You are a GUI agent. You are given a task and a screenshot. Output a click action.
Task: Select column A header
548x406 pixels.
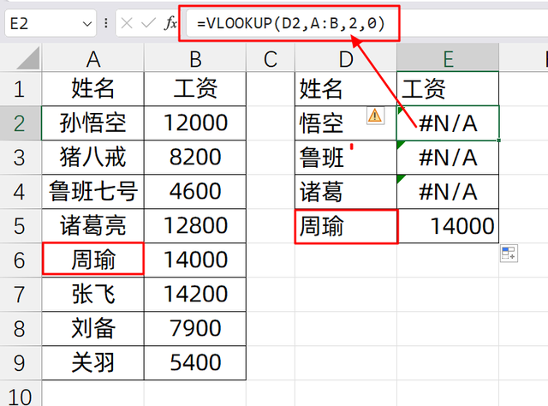tap(93, 58)
